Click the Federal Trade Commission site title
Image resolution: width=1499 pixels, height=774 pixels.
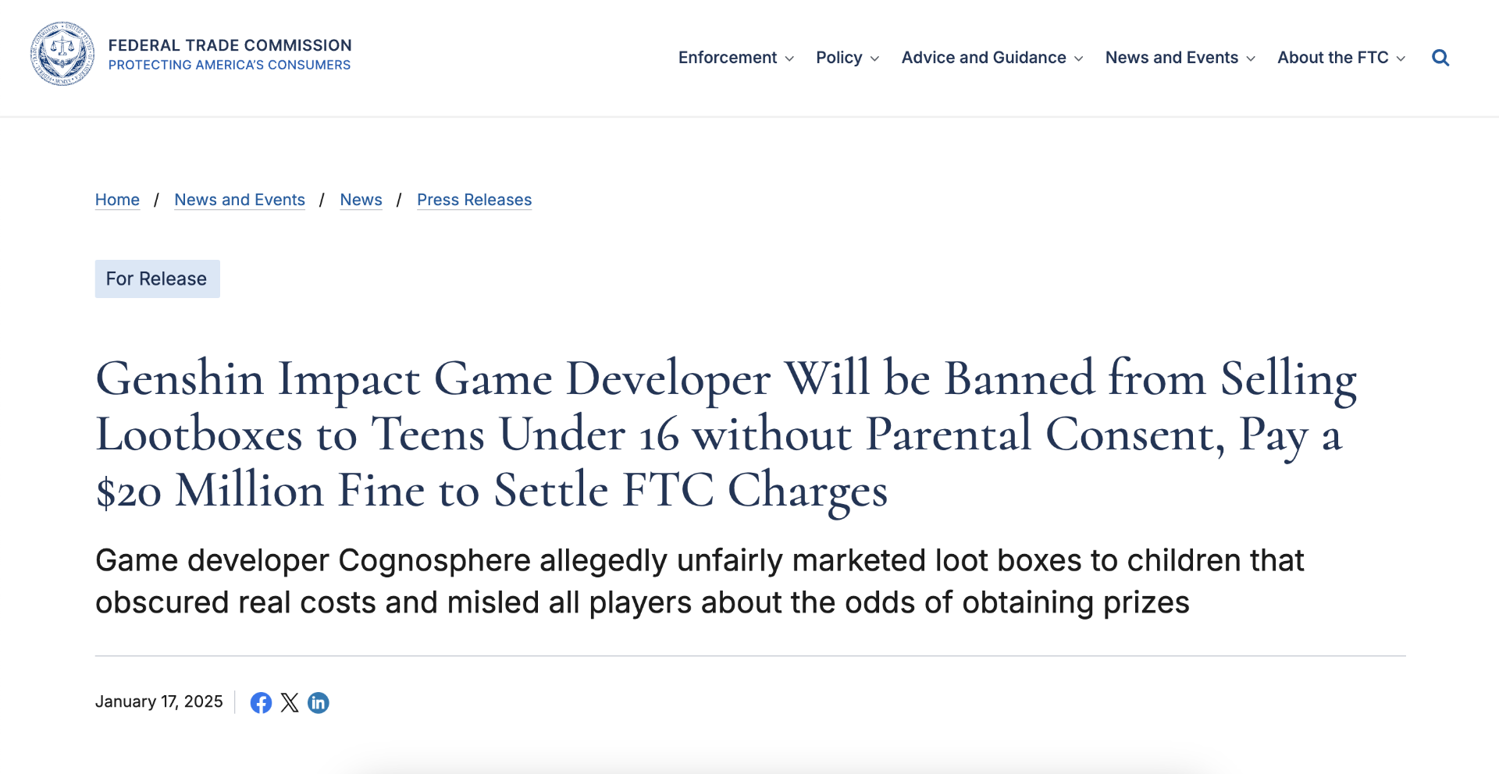(230, 45)
